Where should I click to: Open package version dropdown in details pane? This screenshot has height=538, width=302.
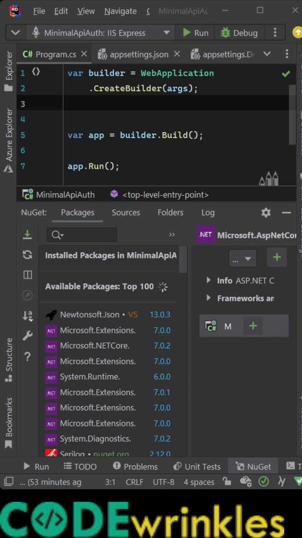click(242, 259)
